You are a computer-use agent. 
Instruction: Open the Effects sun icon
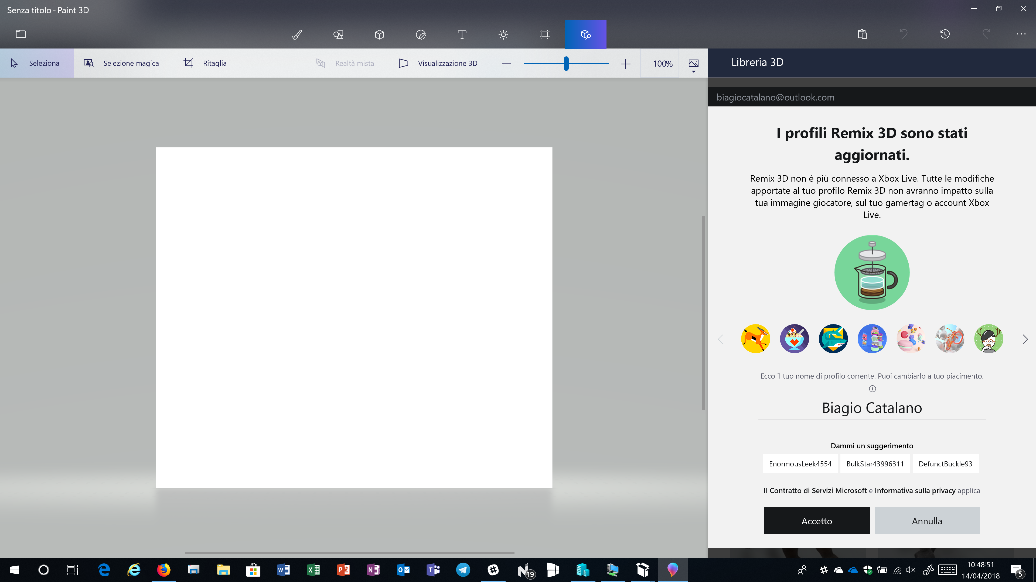[x=503, y=34]
